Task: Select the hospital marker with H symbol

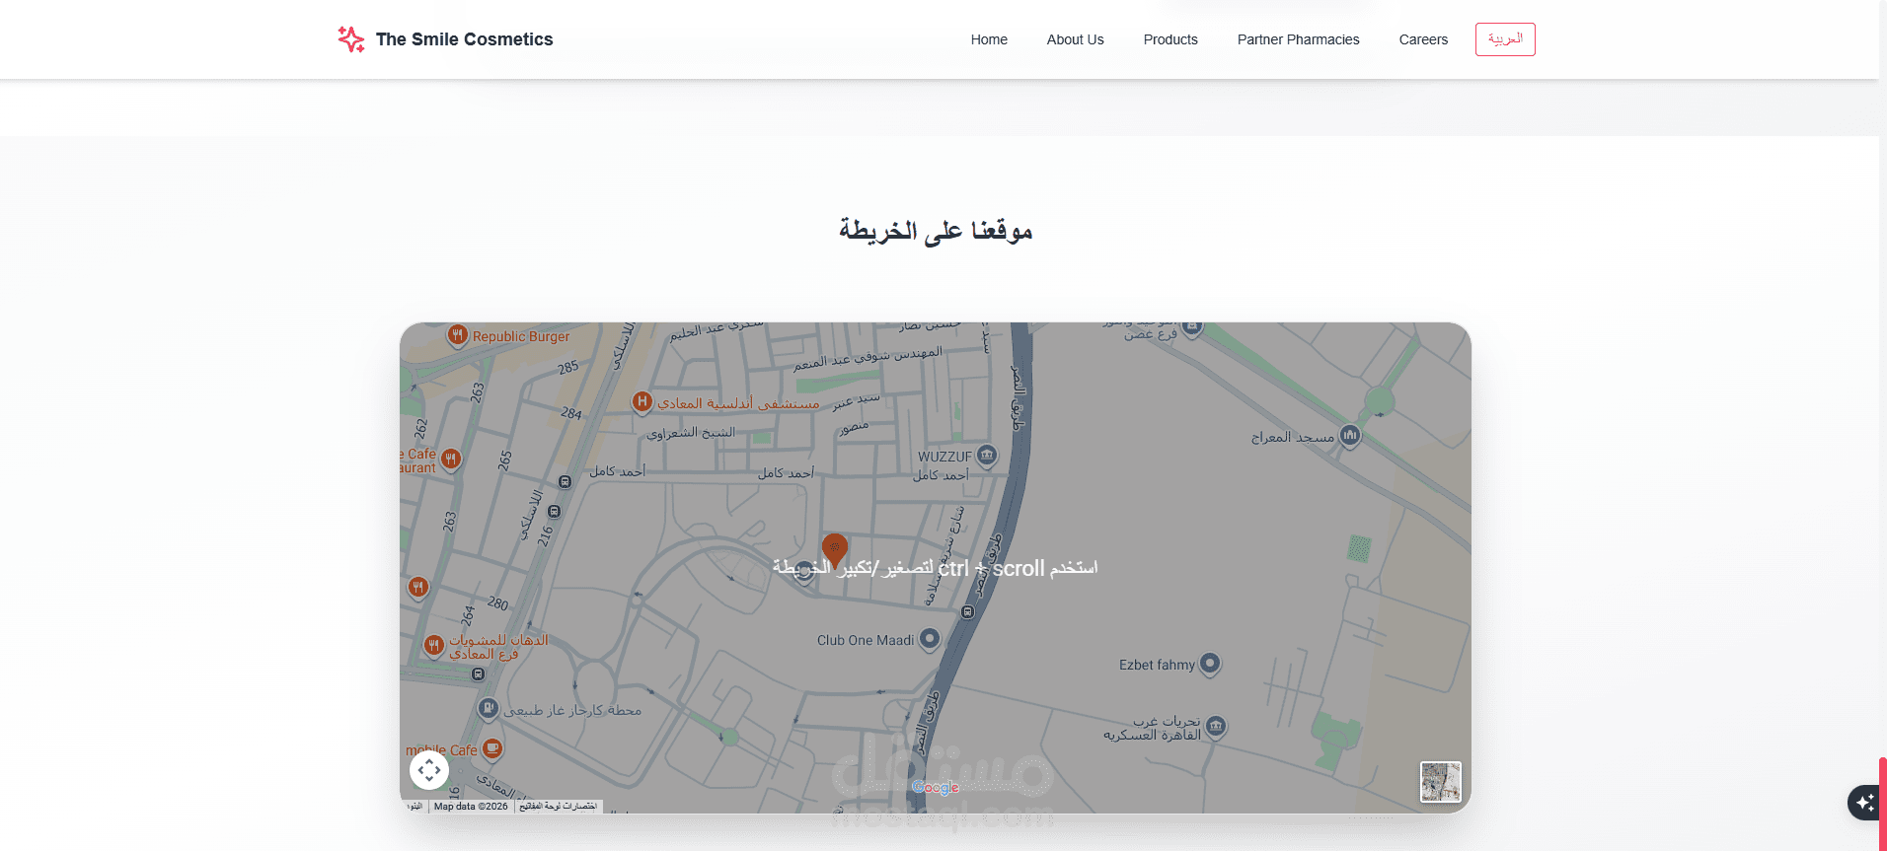Action: click(x=642, y=401)
